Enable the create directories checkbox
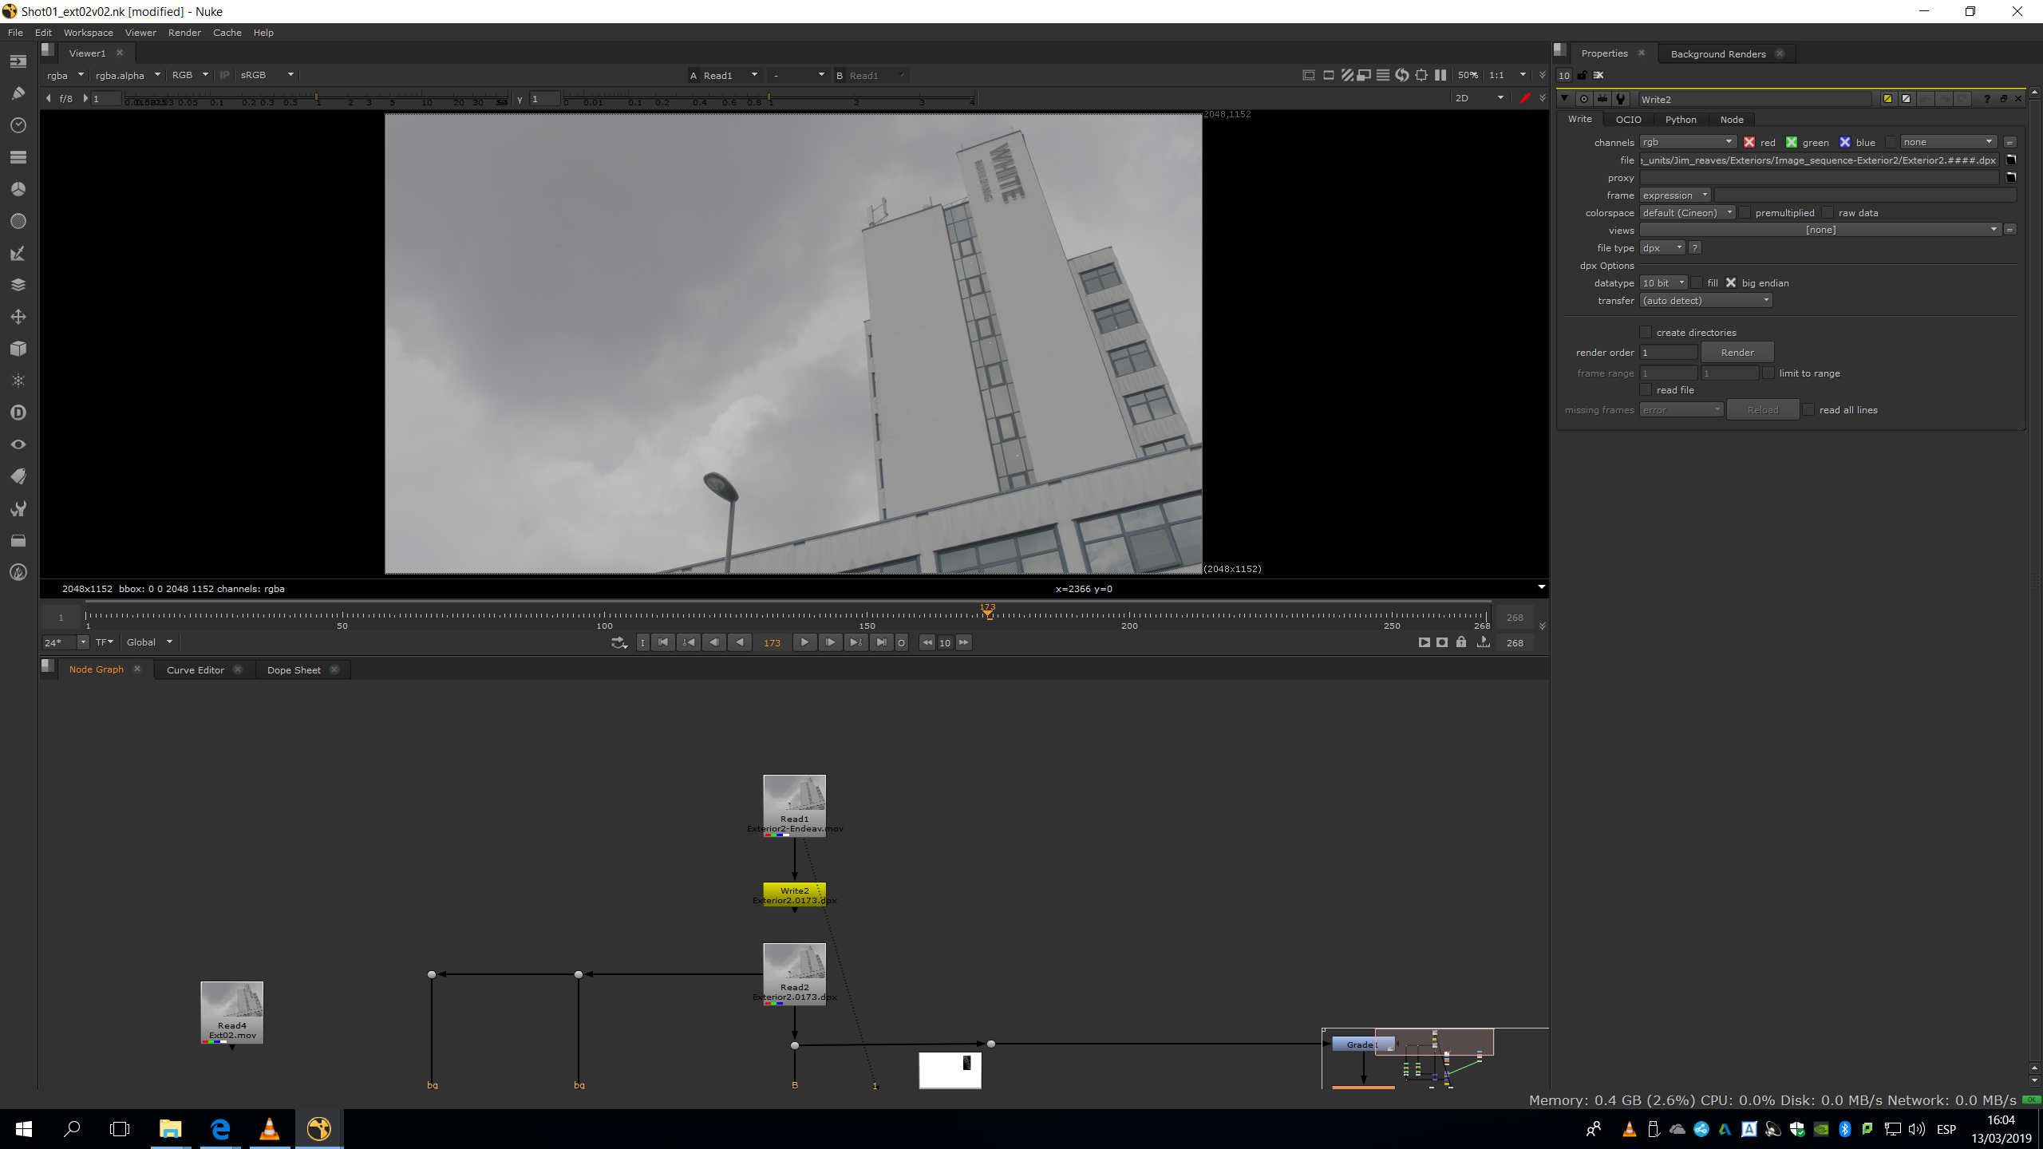The image size is (2043, 1149). tap(1646, 333)
